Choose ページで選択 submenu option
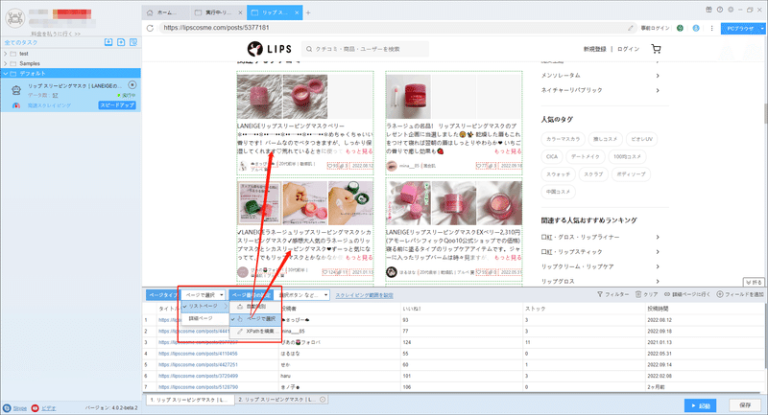 tap(255, 319)
